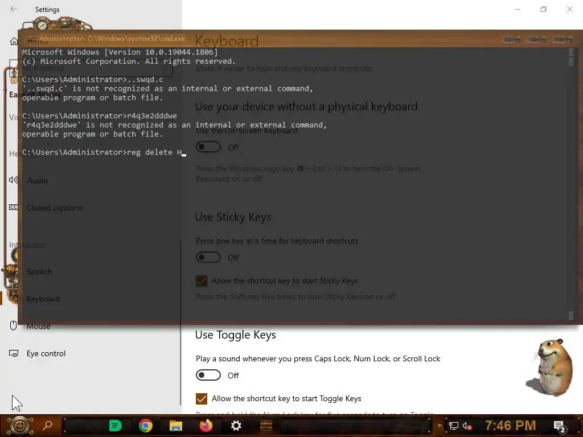
Task: Restore down the Settings window
Action: (544, 9)
